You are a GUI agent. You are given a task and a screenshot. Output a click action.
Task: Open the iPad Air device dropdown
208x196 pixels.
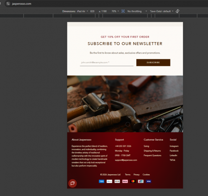[82, 11]
